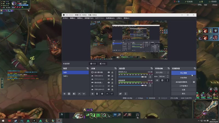The width and height of the screenshot is (219, 123).
Task: Click the sources list vertical scrollbar
Action: [x=116, y=77]
